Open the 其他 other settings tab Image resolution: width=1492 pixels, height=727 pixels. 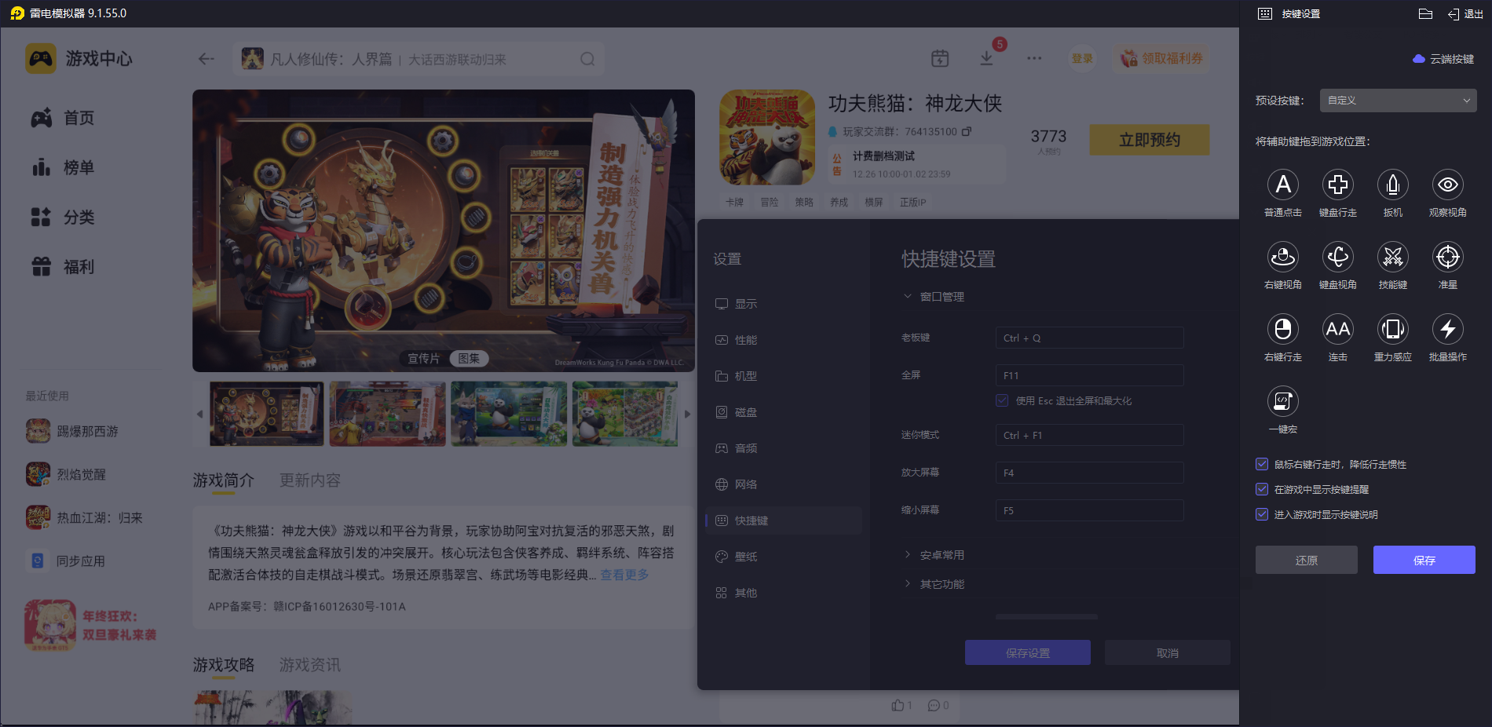pyautogui.click(x=784, y=593)
